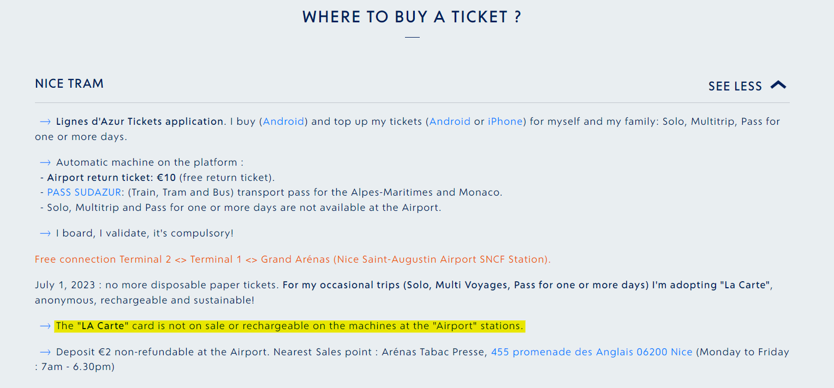Follow the PASS SUDAZUR link
This screenshot has width=834, height=388.
[86, 192]
